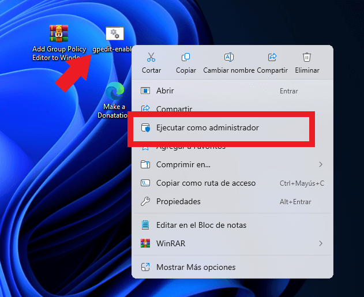Image resolution: width=364 pixels, height=297 pixels.
Task: Open Propiedades from the context menu
Action: pos(232,202)
